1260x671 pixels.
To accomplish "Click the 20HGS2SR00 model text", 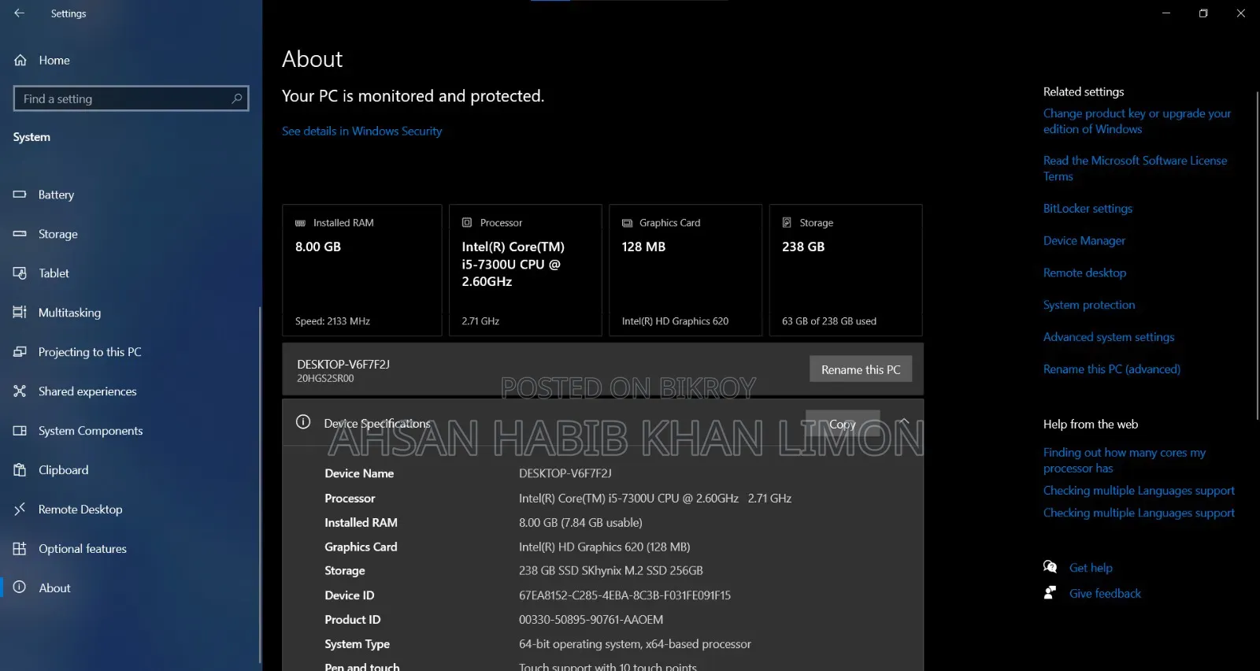I will (325, 379).
